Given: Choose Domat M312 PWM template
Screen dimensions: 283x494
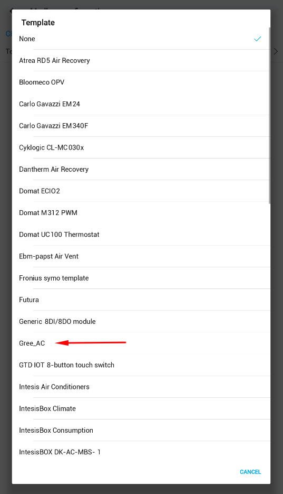Looking at the screenshot, I should tap(141, 213).
